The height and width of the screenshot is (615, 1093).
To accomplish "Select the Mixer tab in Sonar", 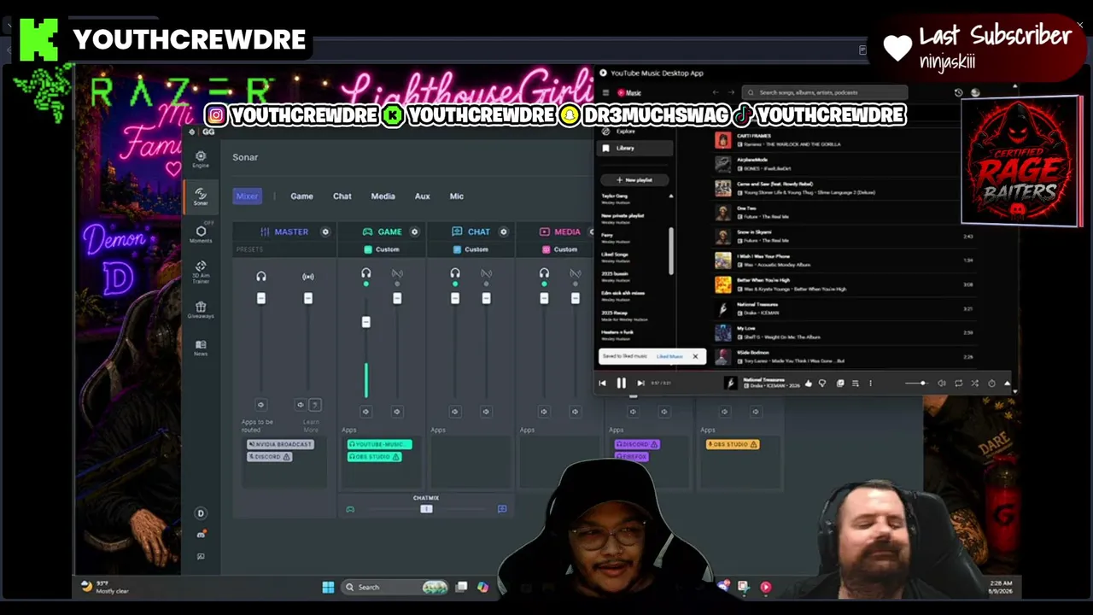I will (247, 196).
